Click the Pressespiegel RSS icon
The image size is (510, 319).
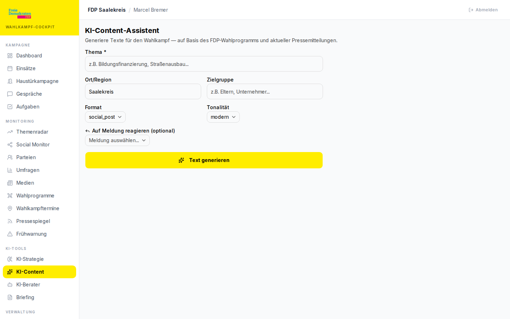point(10,221)
